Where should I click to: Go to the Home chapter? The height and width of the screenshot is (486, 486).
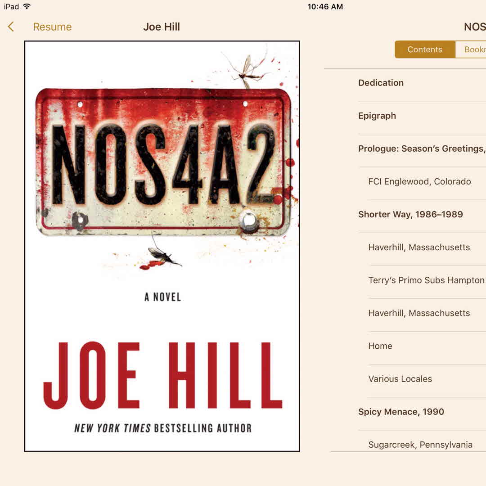click(427, 346)
